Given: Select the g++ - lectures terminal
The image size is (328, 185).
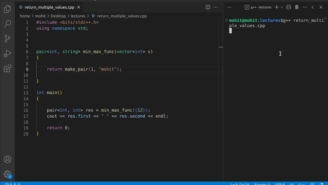Looking at the screenshot, I should (x=258, y=7).
